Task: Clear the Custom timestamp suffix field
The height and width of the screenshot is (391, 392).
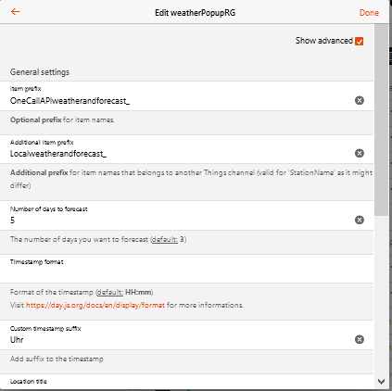Action: [360, 339]
